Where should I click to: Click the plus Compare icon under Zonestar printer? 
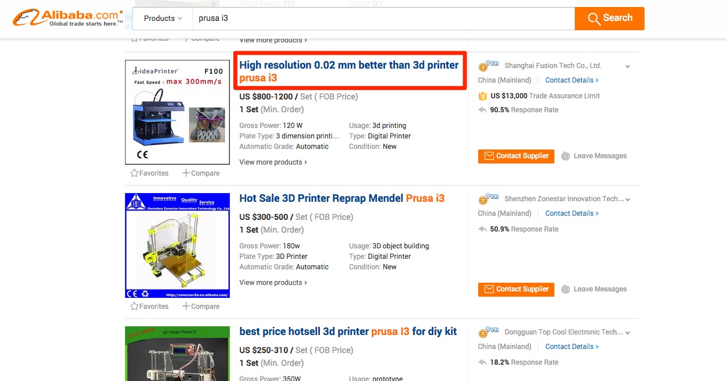(186, 306)
